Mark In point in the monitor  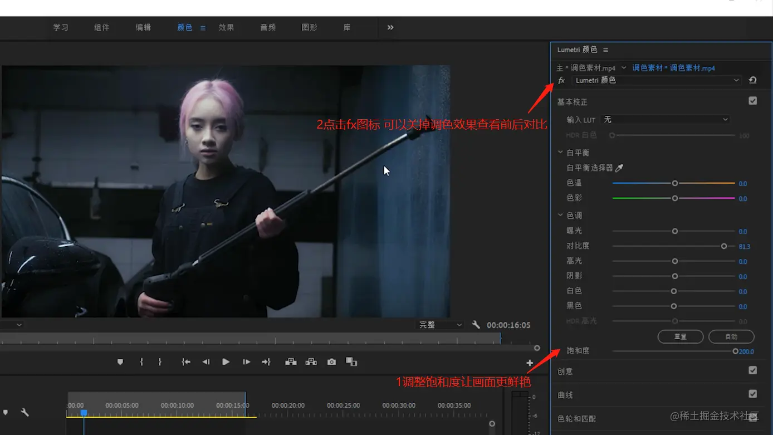point(141,362)
